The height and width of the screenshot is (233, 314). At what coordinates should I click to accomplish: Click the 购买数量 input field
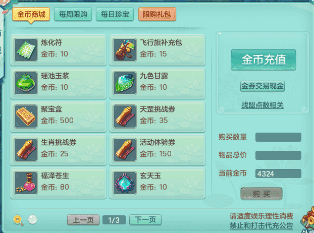point(278,137)
